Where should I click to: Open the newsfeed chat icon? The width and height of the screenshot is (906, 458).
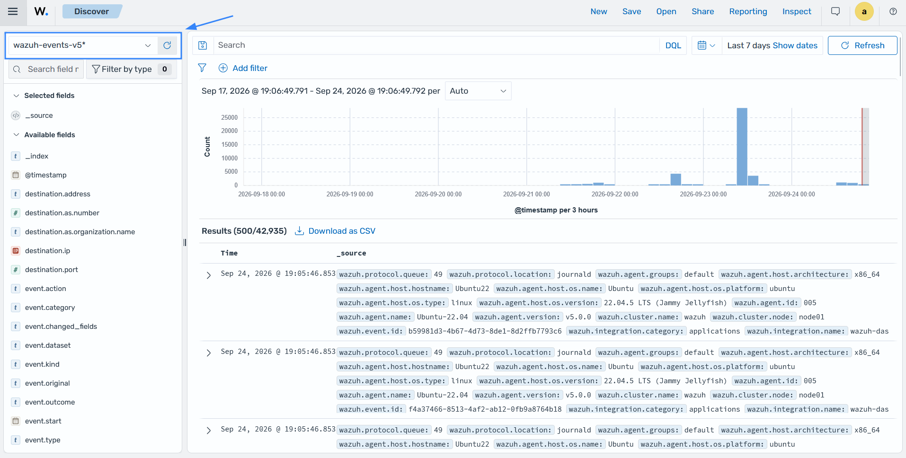tap(835, 11)
